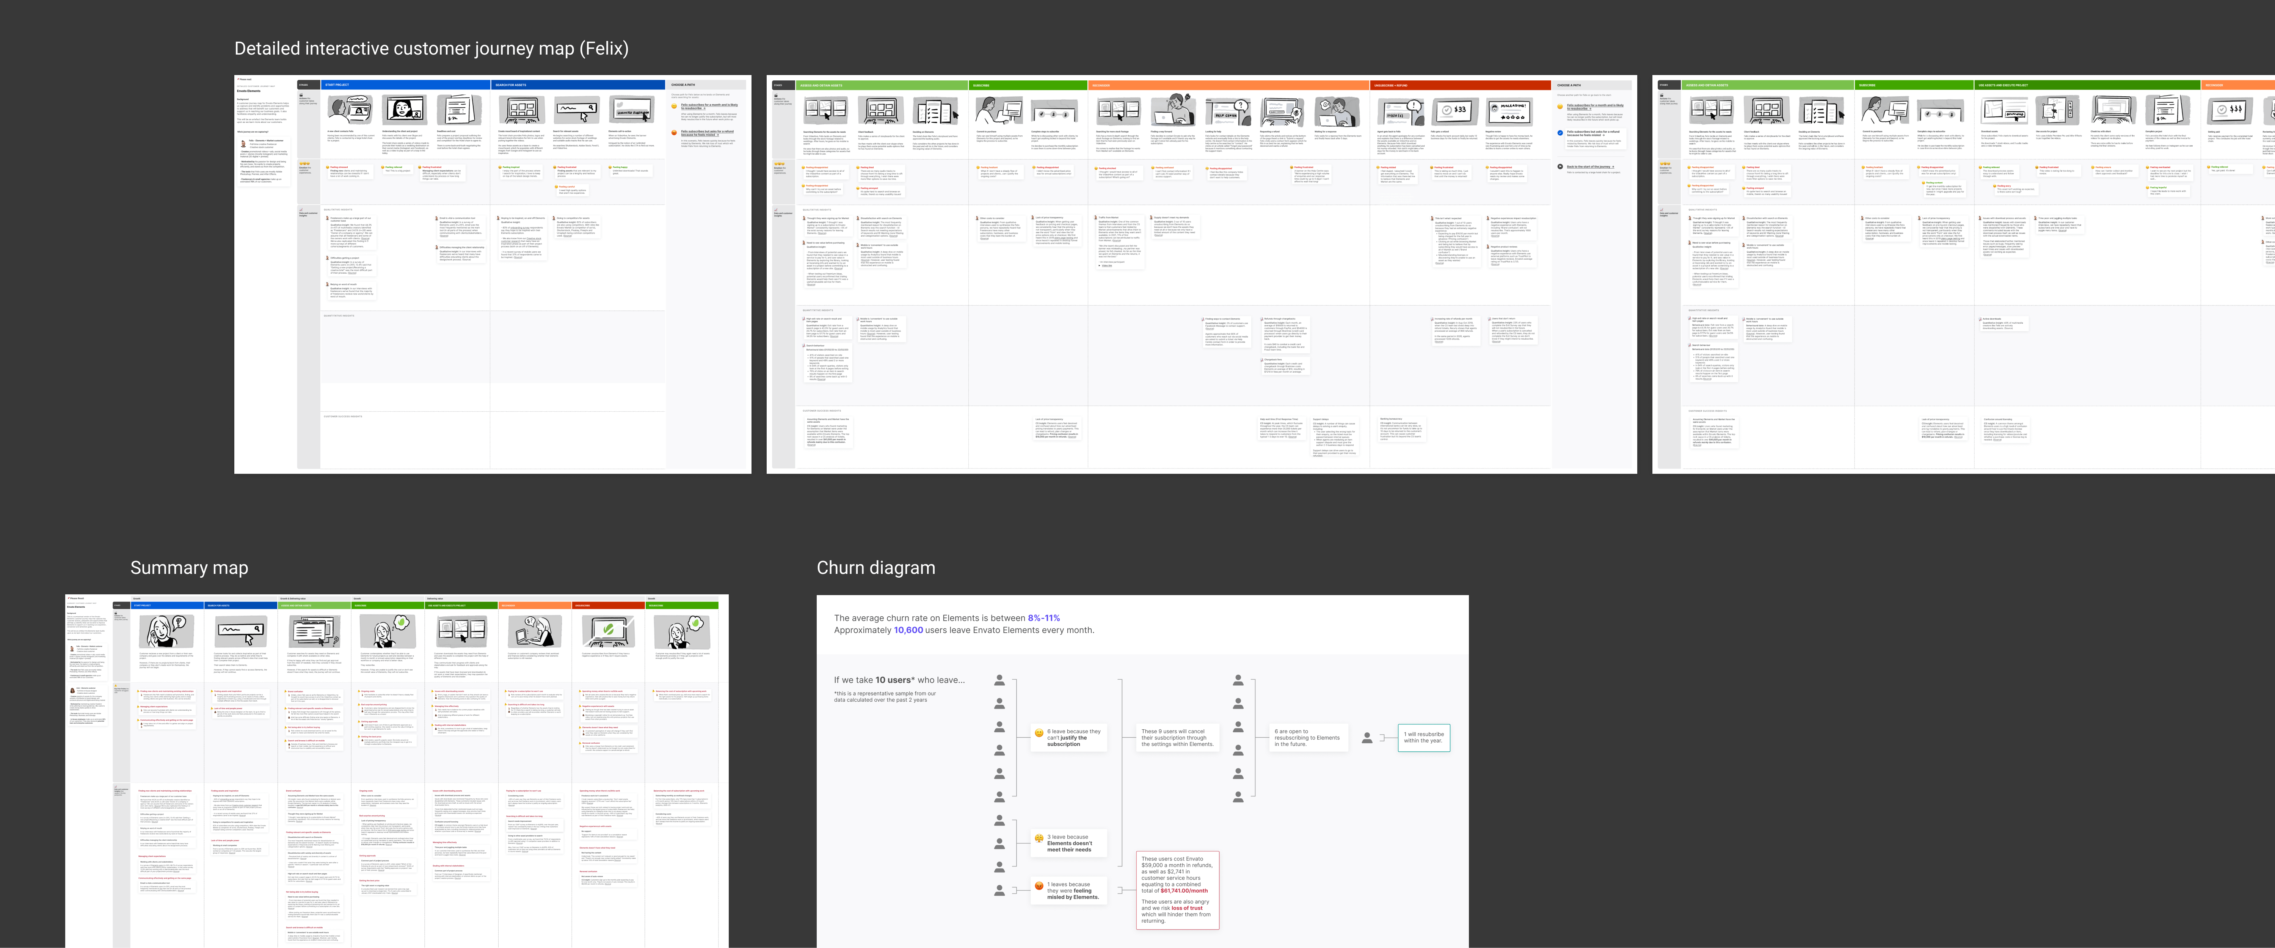Click 'SEARCH FOR ASSETS' header in Summary map
This screenshot has width=2275, height=948.
coord(241,605)
